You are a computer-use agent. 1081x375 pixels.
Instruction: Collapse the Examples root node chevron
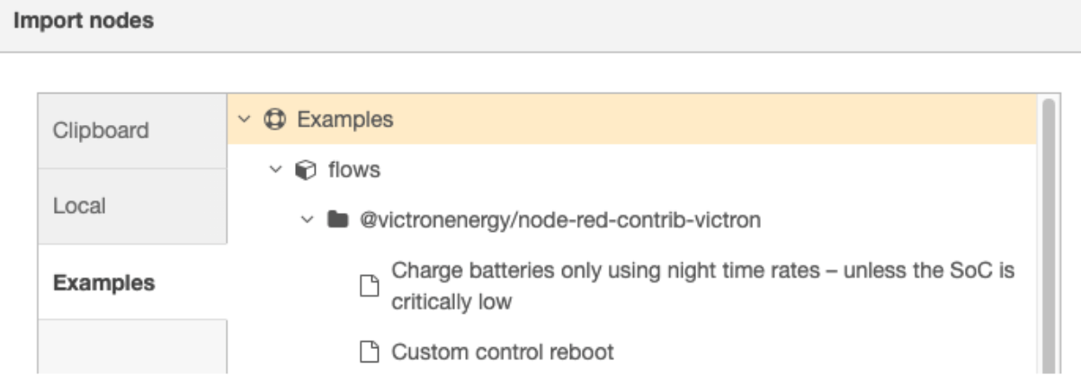[x=244, y=120]
